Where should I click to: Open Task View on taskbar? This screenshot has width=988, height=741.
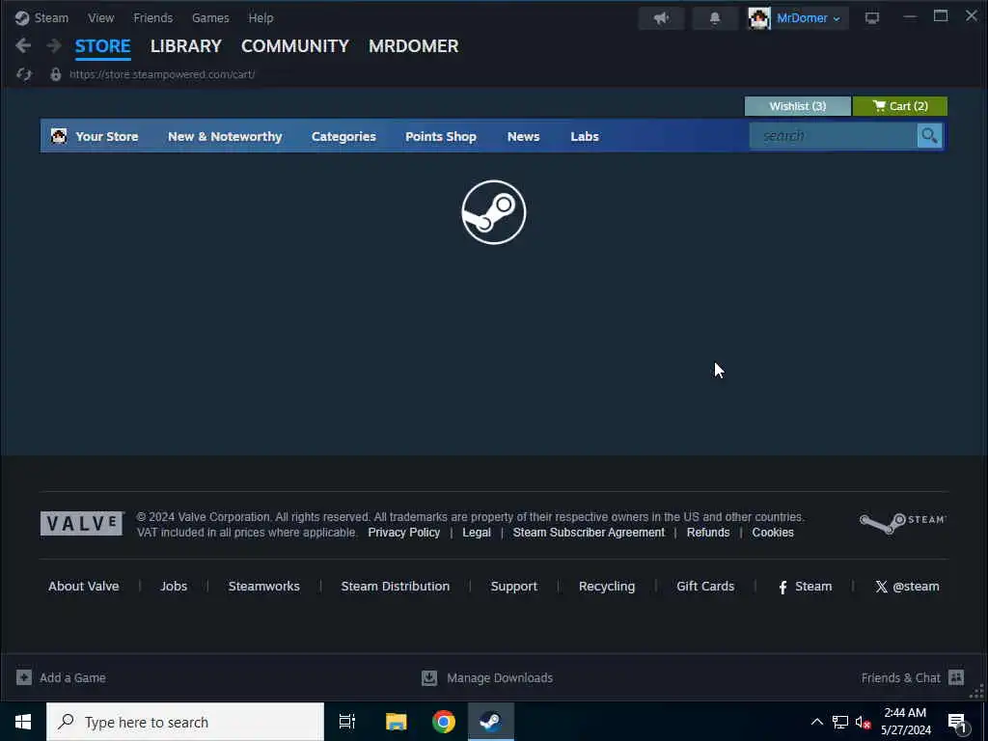coord(347,722)
